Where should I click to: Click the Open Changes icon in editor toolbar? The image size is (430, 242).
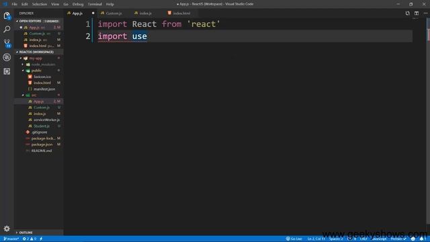click(x=408, y=13)
